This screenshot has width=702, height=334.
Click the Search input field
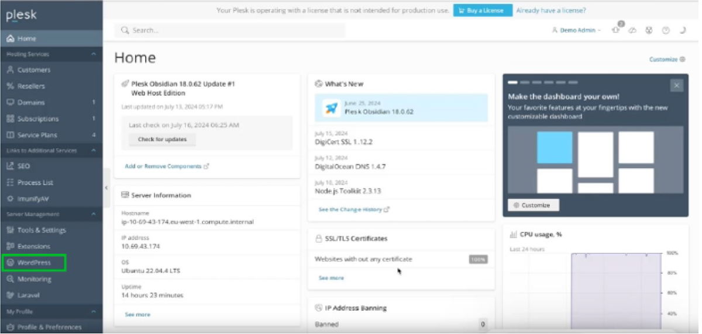pos(230,30)
